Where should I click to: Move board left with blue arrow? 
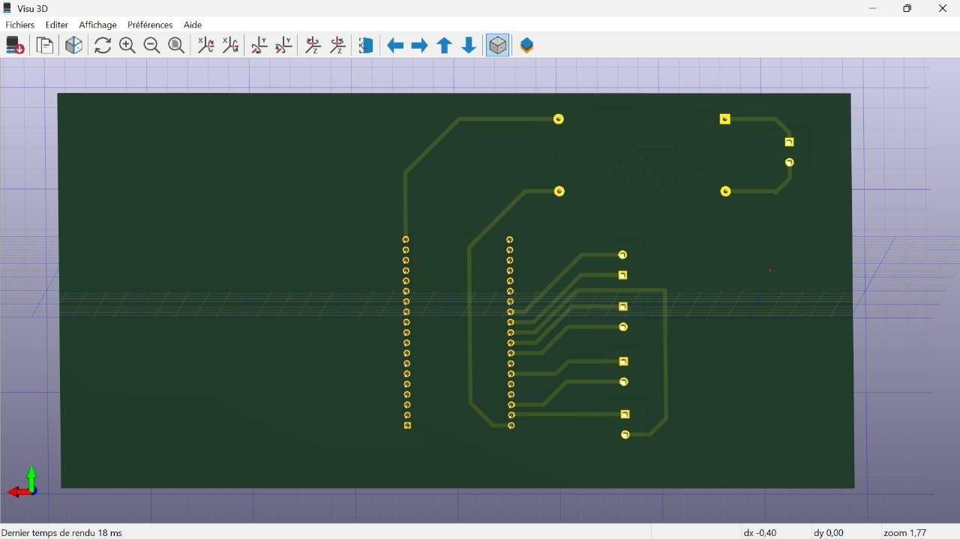point(395,46)
